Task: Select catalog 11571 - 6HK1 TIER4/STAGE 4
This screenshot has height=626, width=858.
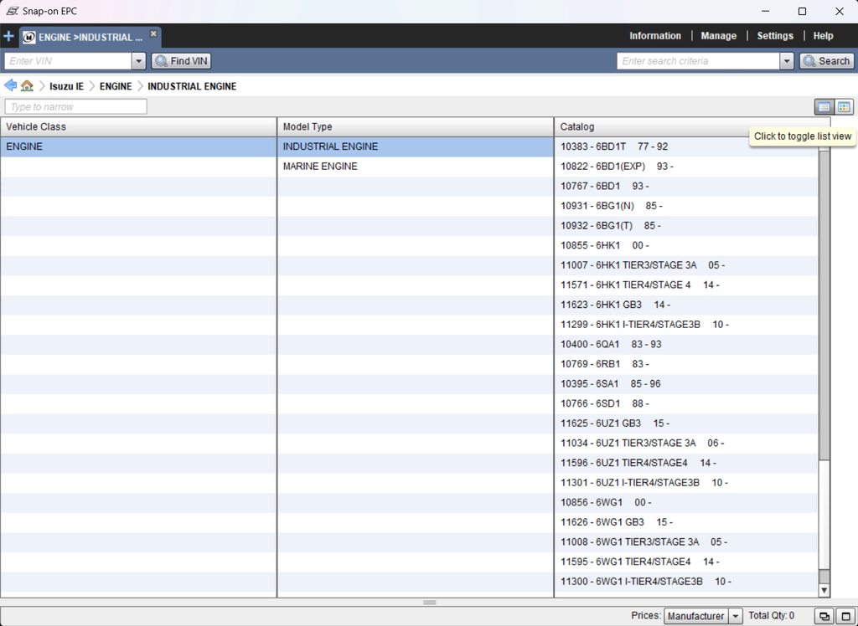Action: point(686,285)
